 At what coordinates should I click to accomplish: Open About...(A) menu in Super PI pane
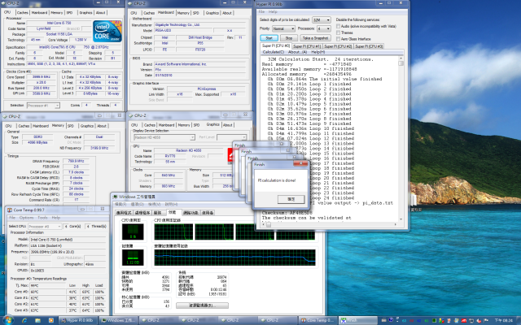(297, 52)
